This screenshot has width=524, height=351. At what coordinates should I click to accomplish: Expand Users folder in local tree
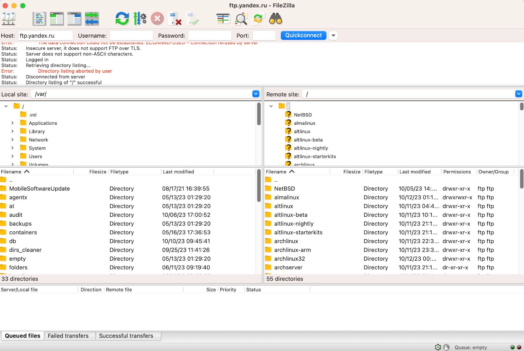[12, 156]
